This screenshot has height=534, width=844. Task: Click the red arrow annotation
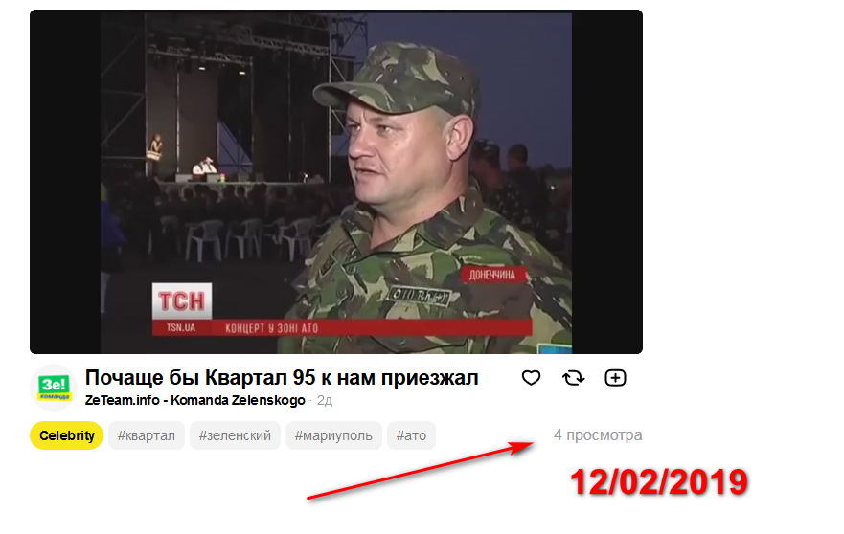coord(421,470)
